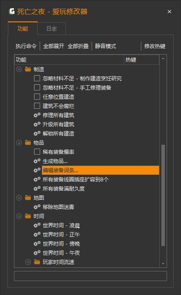Viewport: 181px width, 295px height.
Task: Click the gear icon beside 世界时间 - 凌晨
Action: click(x=37, y=225)
